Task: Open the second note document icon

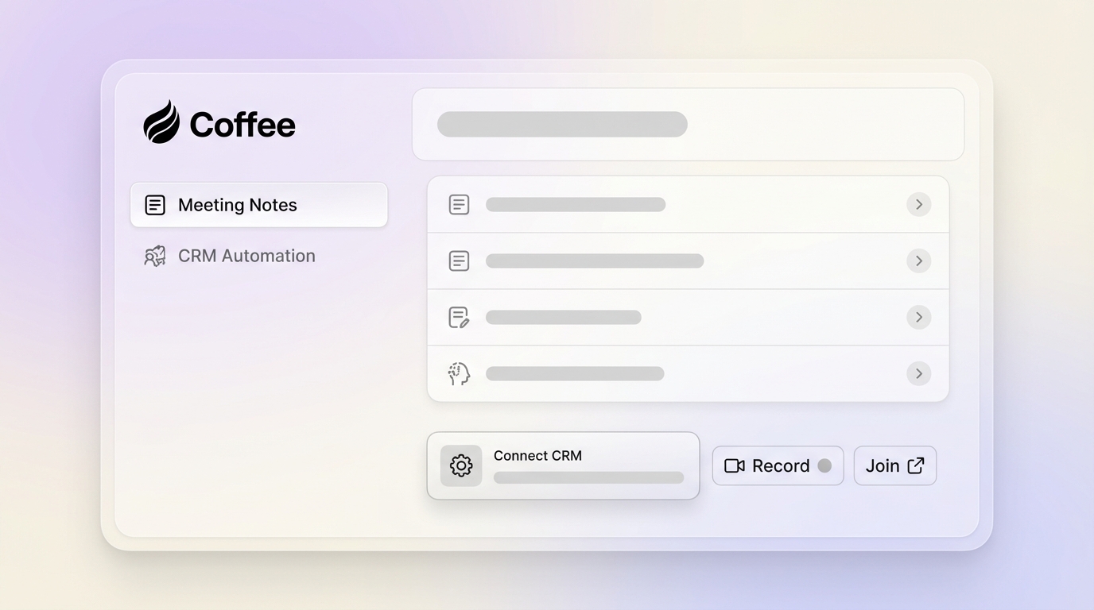Action: point(459,261)
